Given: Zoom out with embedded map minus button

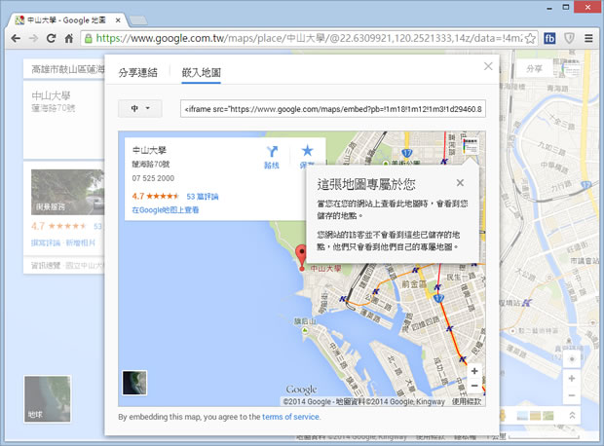Looking at the screenshot, I should pyautogui.click(x=474, y=387).
